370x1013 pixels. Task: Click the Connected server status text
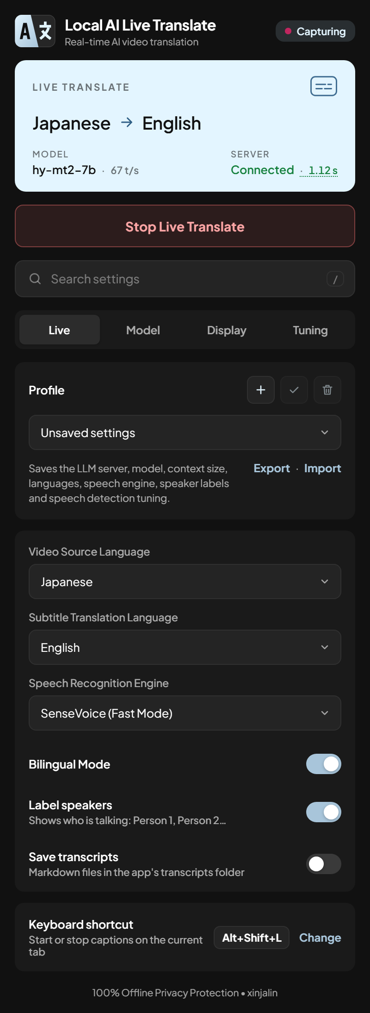[x=262, y=170]
